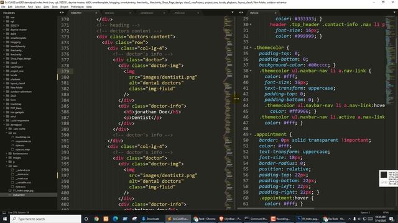The image size is (398, 223).
Task: Switch to Command Prompt in taskbar
Action: (x=256, y=219)
